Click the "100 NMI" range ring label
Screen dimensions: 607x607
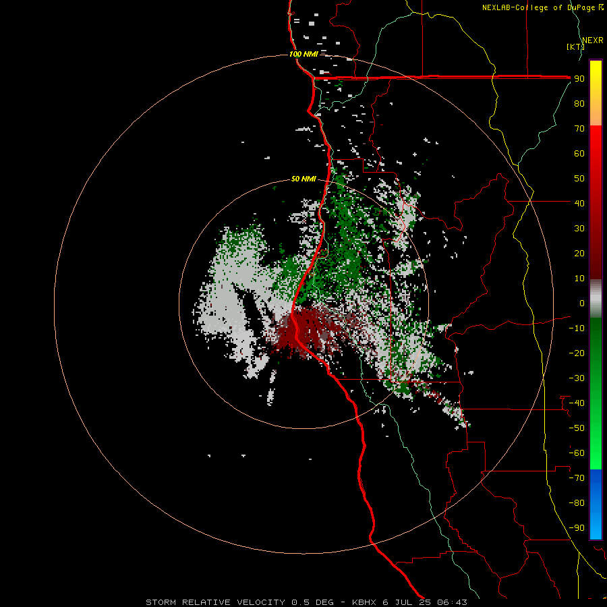tap(303, 54)
